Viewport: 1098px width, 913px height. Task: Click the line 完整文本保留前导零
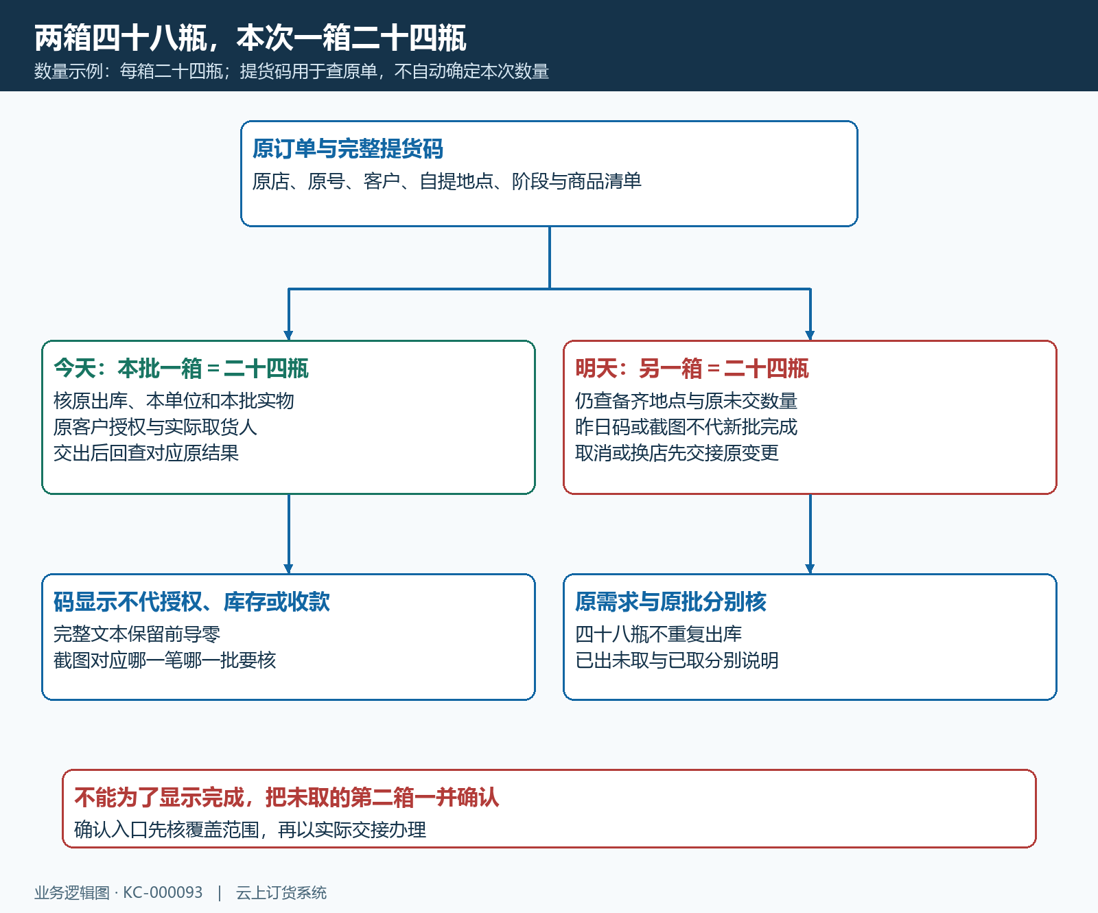point(137,634)
